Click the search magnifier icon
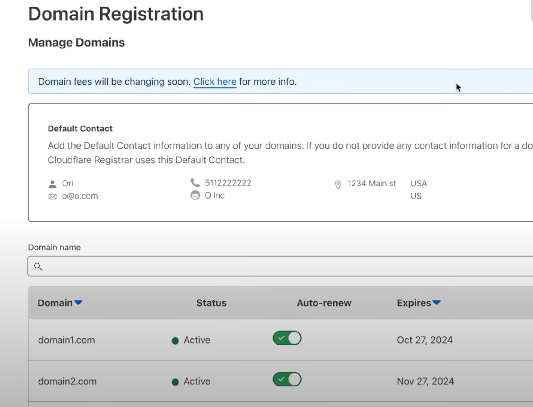 pyautogui.click(x=38, y=267)
